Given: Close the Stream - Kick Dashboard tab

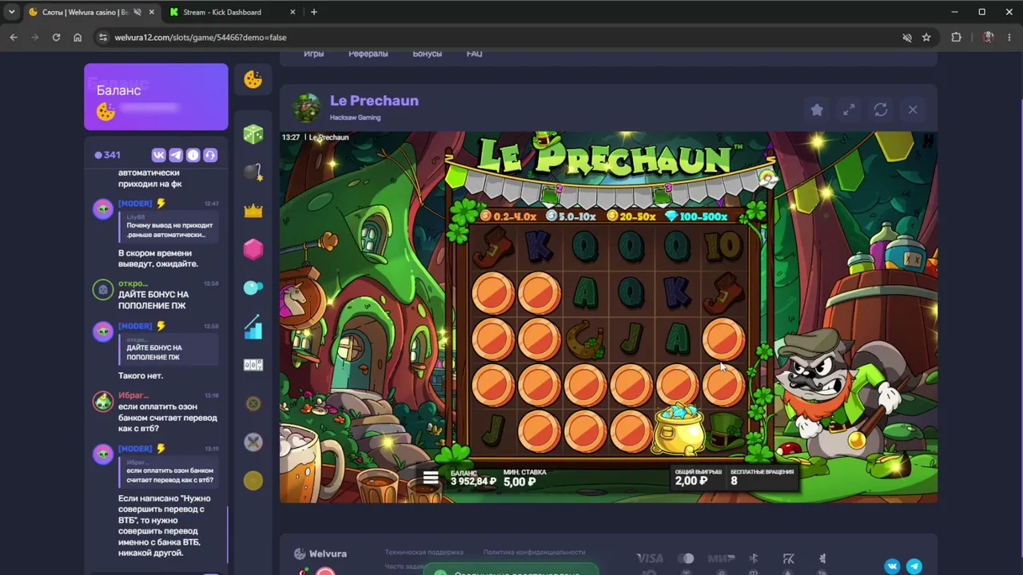Looking at the screenshot, I should (x=292, y=12).
